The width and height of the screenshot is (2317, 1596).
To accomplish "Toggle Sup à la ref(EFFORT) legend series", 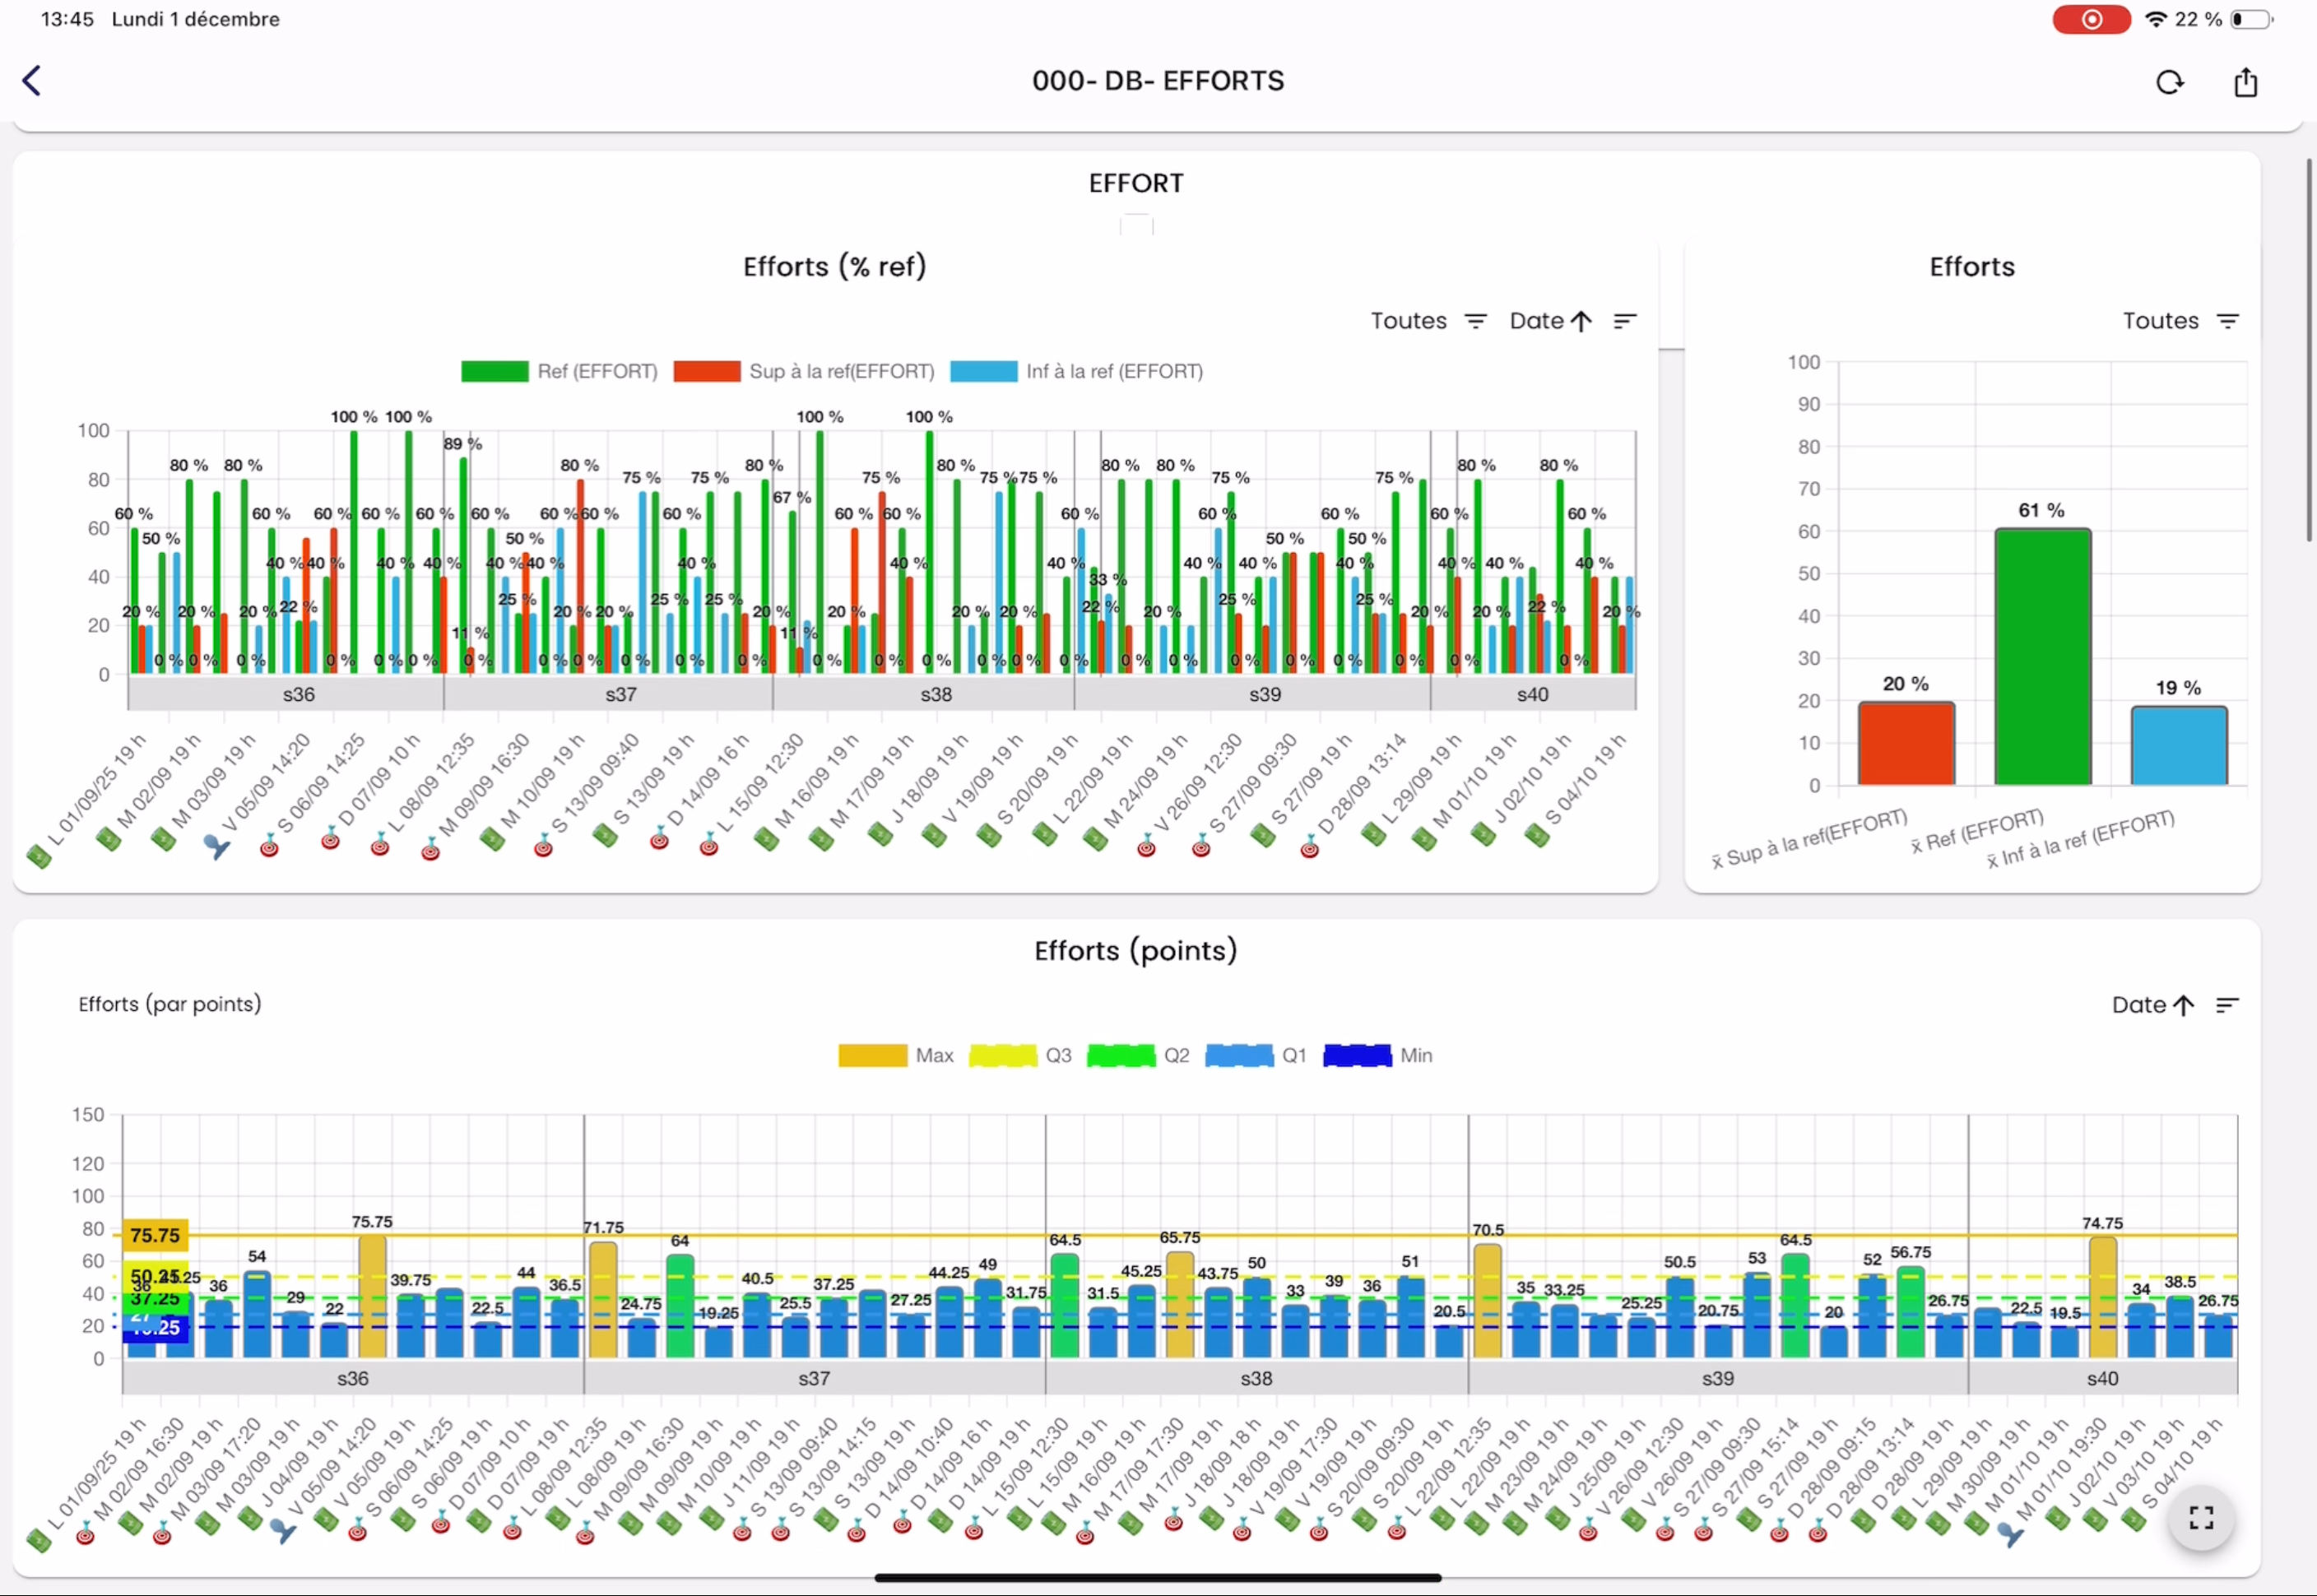I will point(804,372).
